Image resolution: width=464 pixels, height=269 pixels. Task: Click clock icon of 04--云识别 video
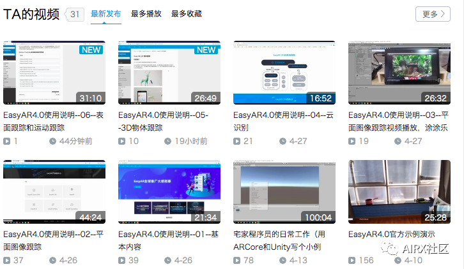[283, 142]
